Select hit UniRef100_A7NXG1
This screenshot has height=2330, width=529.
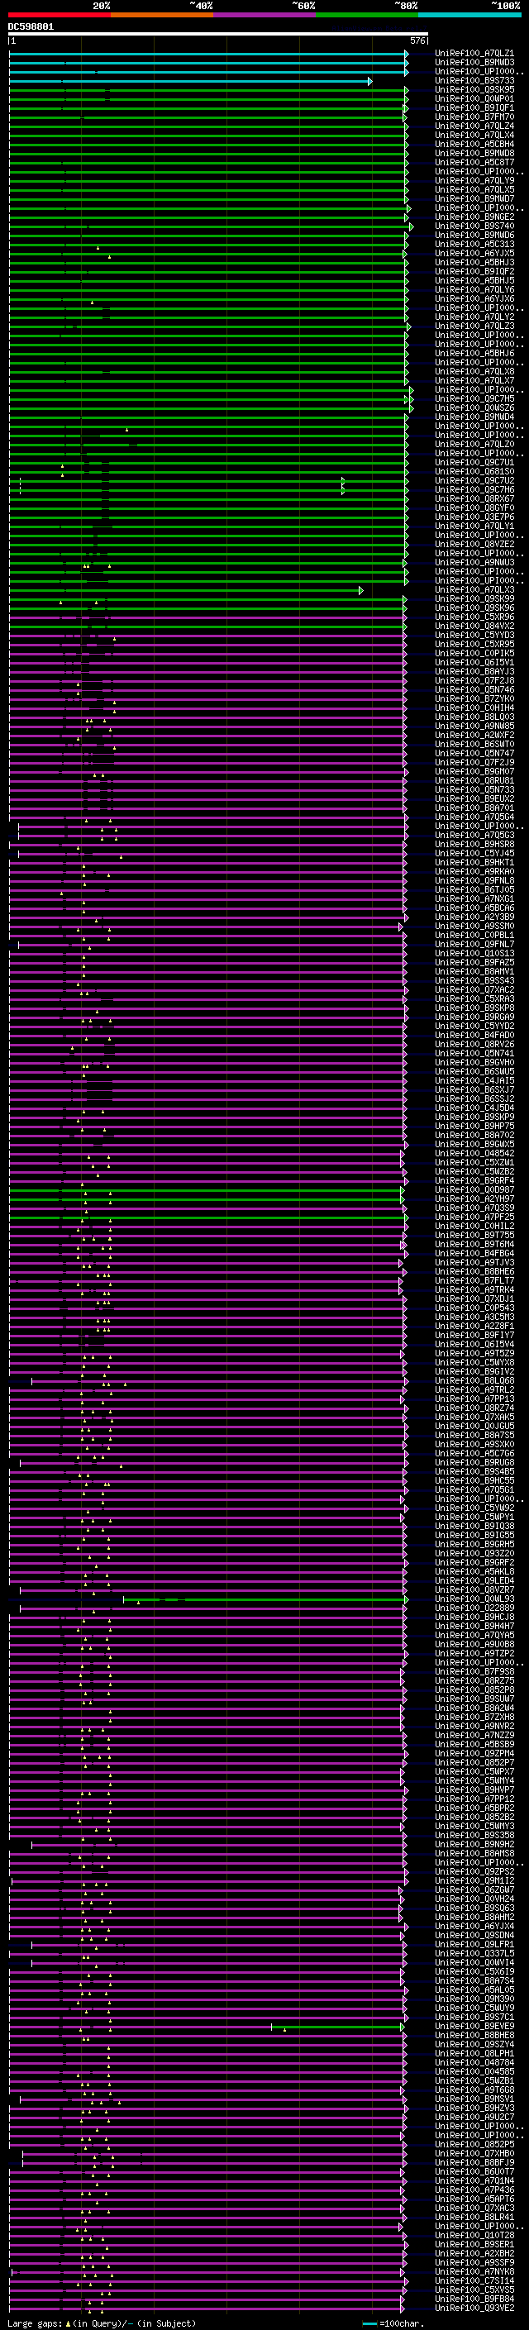[x=474, y=898]
